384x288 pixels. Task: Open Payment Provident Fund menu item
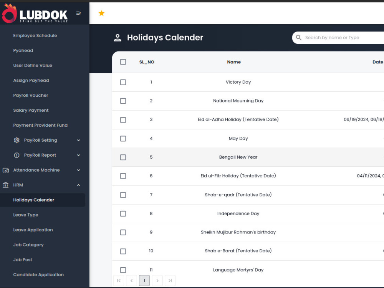[40, 125]
